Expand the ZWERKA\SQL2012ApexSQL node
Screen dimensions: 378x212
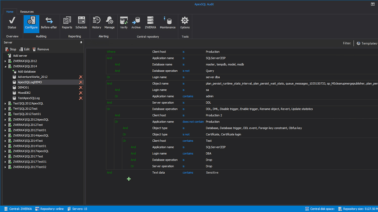coord(5,120)
